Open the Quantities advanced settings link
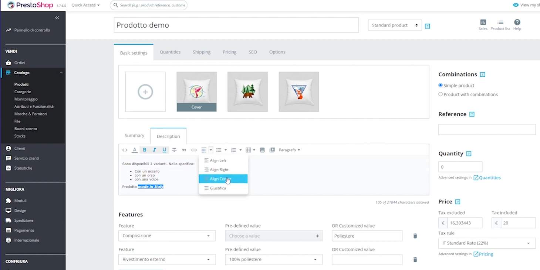This screenshot has width=540, height=270. click(487, 178)
